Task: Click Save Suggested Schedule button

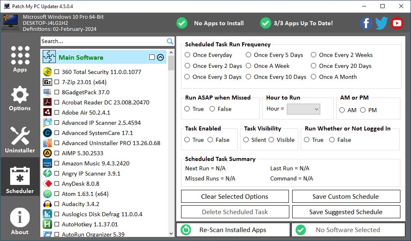Action: pyautogui.click(x=346, y=212)
